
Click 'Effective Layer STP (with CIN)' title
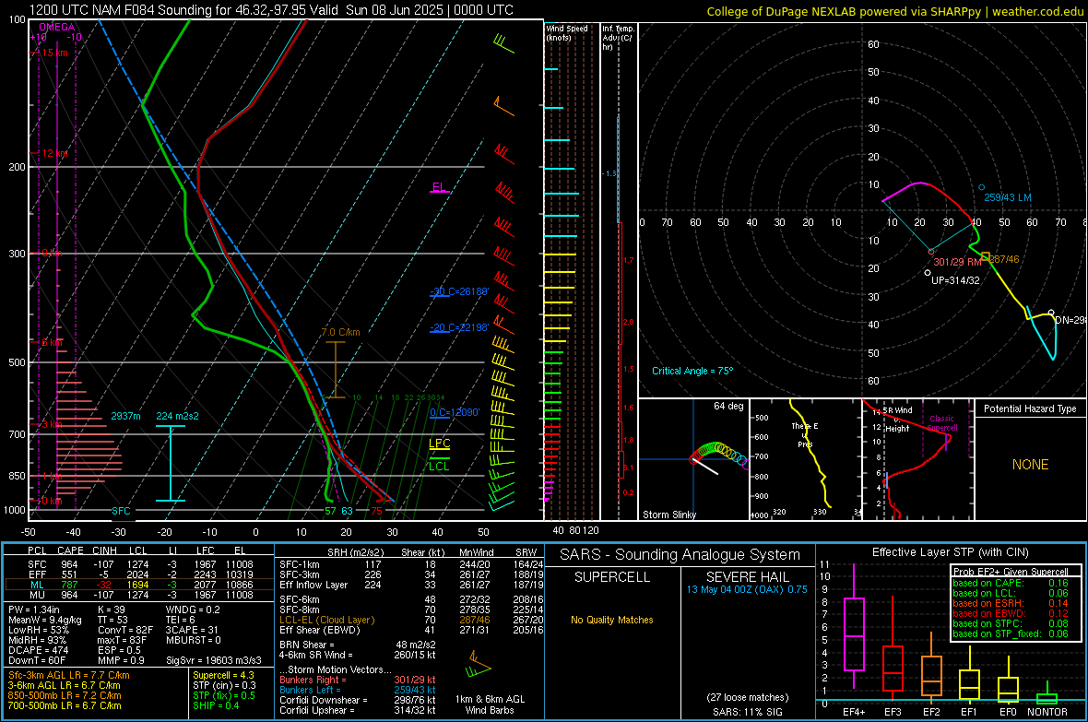[950, 552]
